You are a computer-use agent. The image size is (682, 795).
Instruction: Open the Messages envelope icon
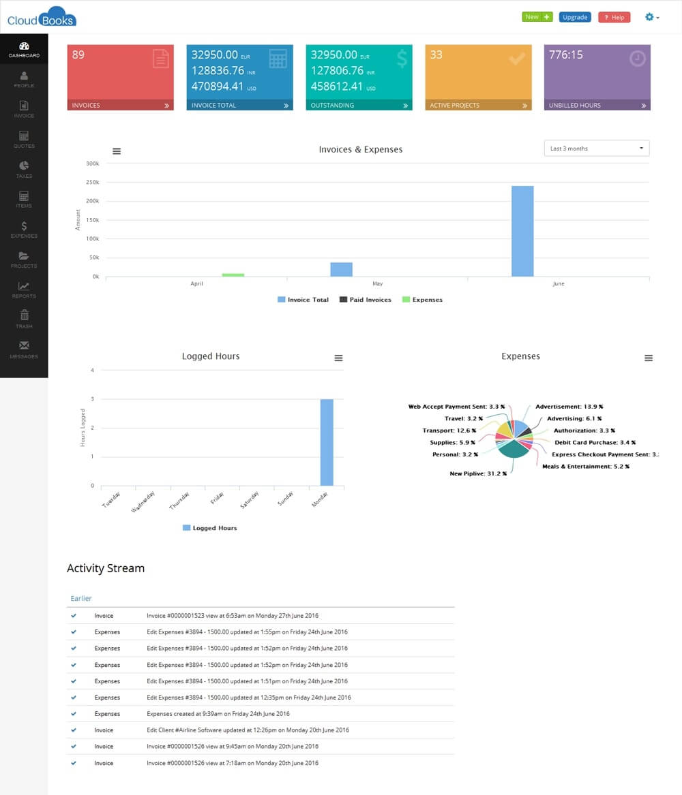point(24,345)
